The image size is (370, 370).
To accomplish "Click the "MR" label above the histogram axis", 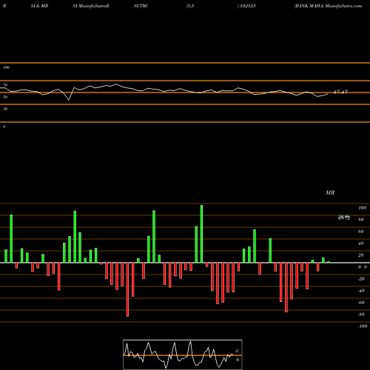I will point(330,192).
